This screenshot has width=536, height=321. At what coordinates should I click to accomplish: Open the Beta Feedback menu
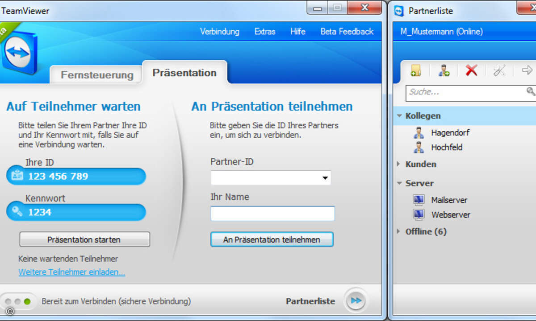tap(347, 32)
